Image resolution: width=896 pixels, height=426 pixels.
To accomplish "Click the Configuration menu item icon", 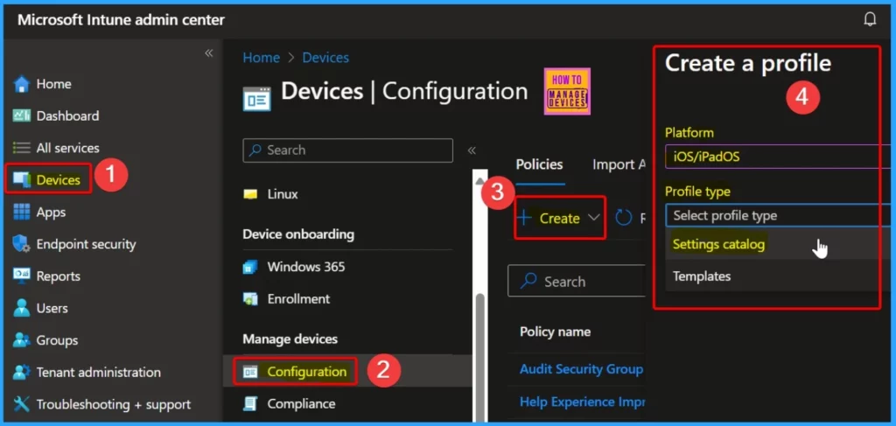I will coord(250,372).
